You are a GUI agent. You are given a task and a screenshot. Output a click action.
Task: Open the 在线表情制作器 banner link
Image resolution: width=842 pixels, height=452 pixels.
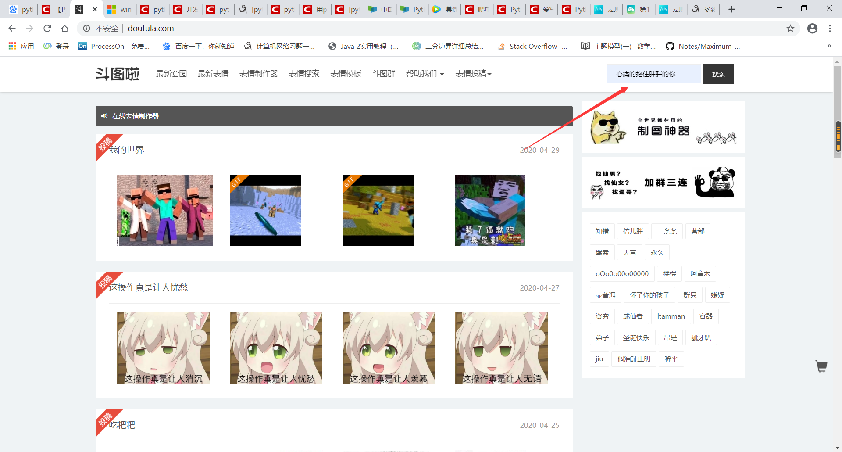(135, 116)
